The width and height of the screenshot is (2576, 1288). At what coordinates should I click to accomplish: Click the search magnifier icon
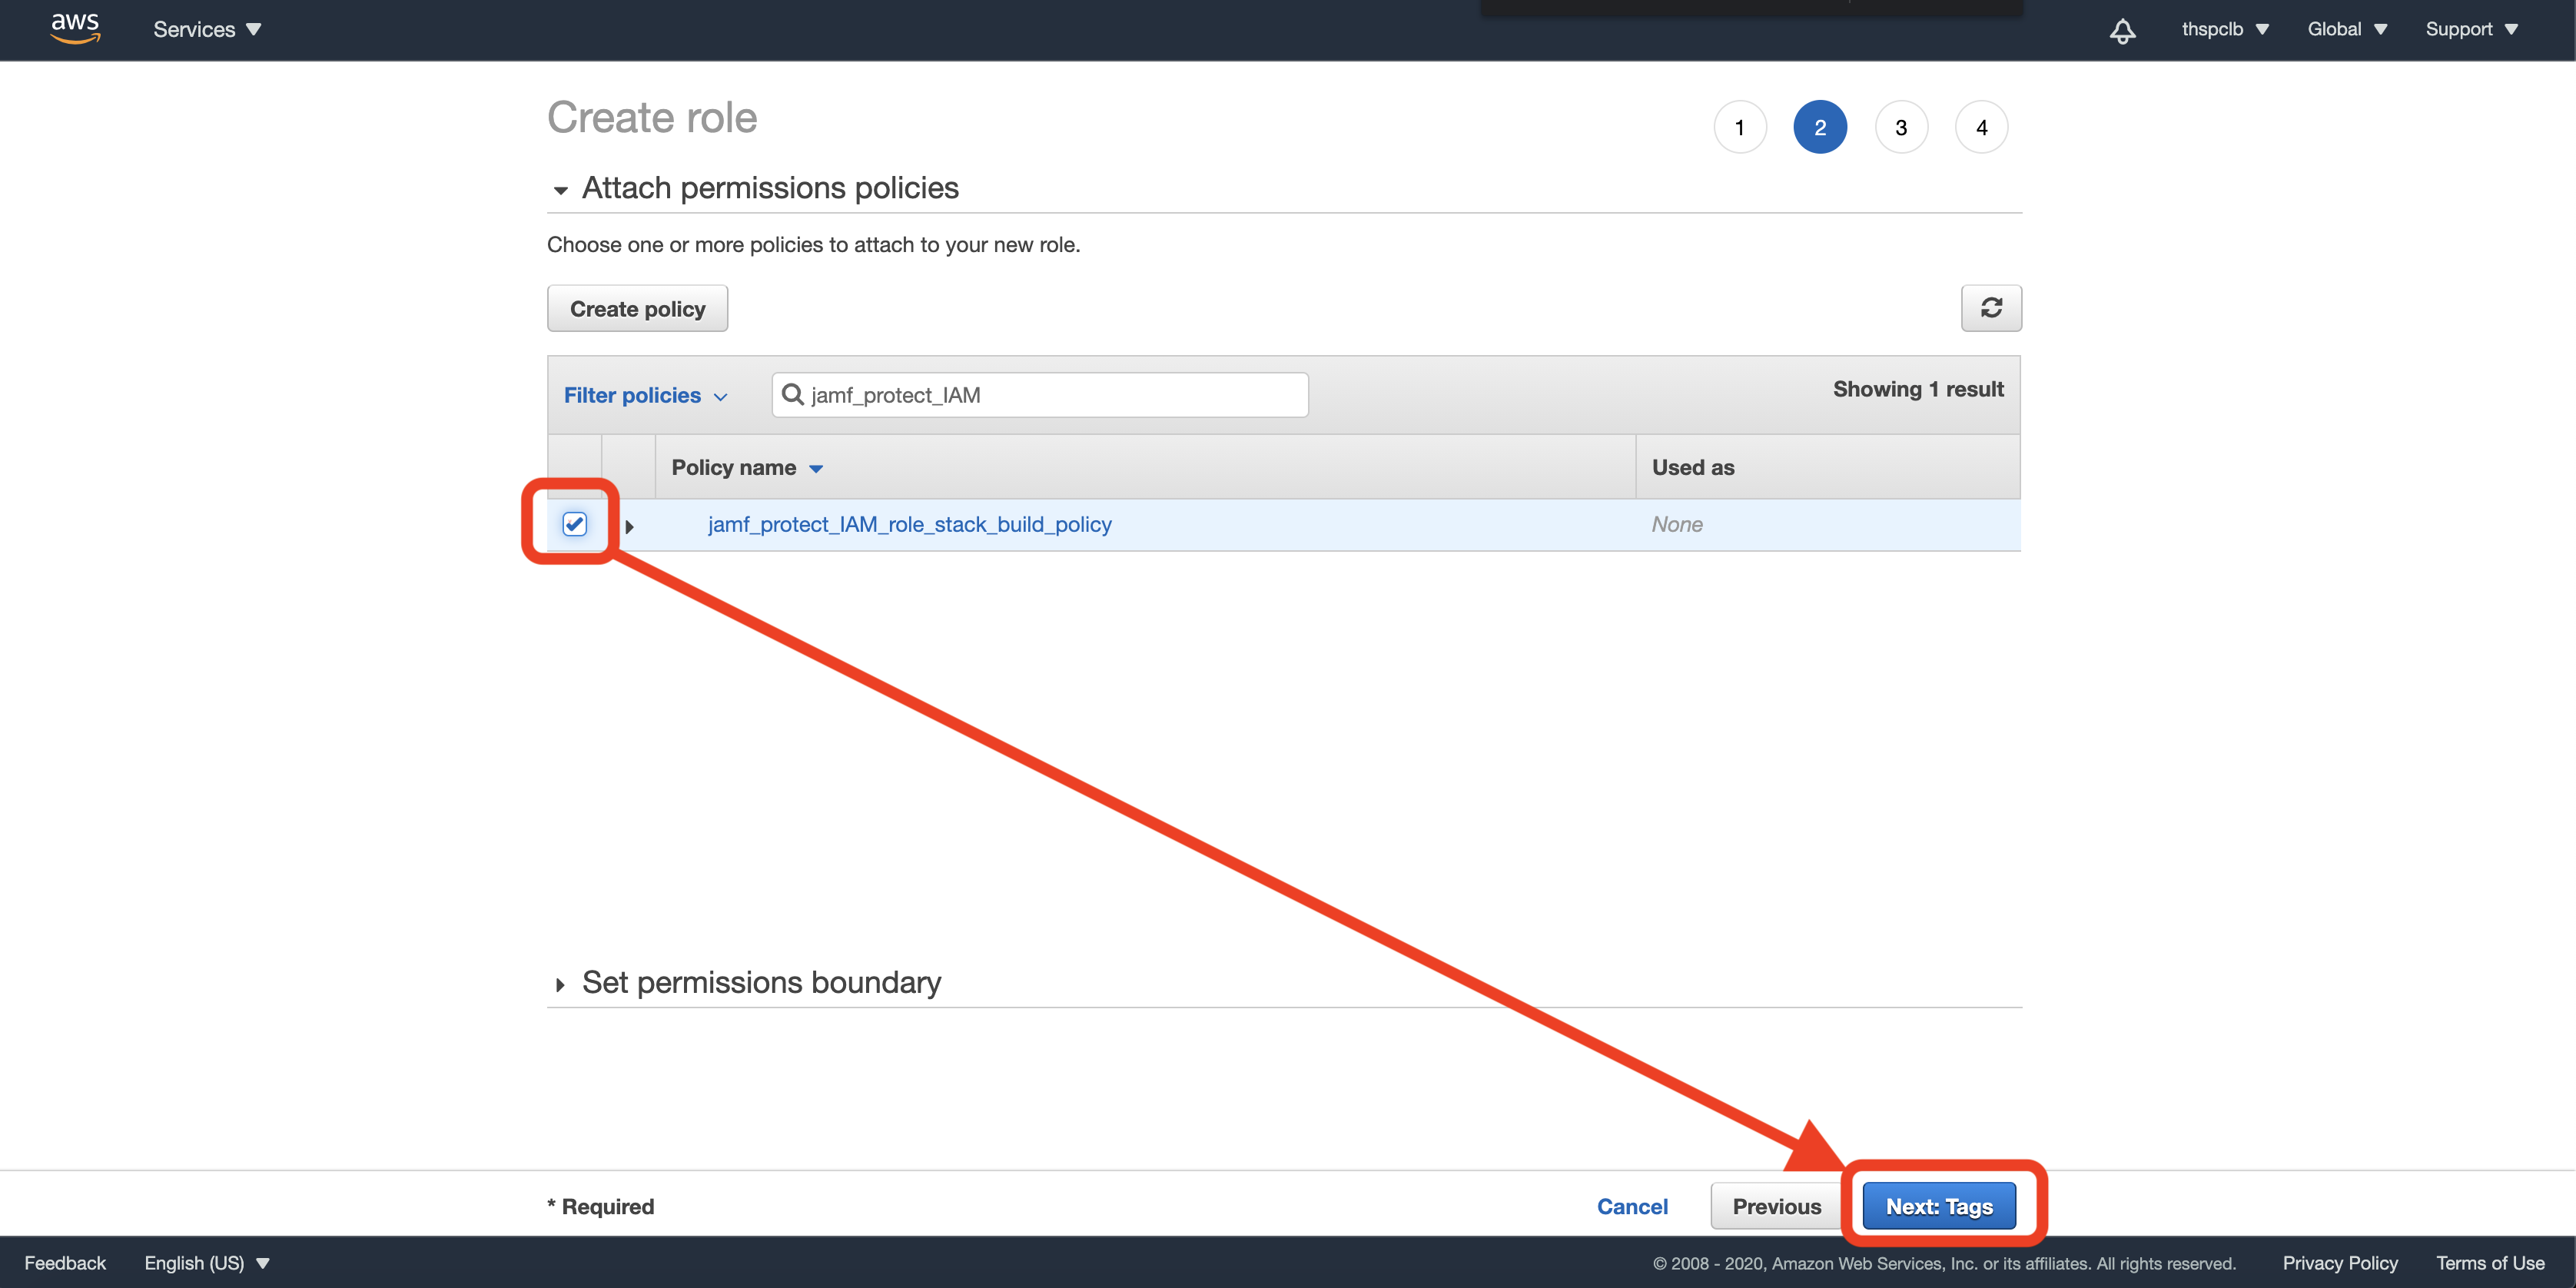point(792,395)
